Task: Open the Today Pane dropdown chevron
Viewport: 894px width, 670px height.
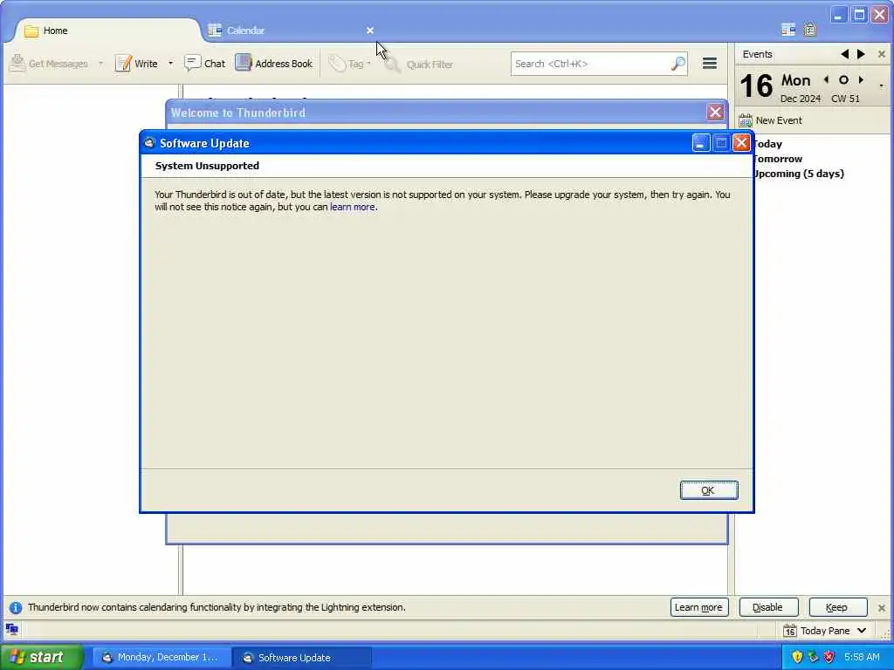Action: click(x=862, y=631)
